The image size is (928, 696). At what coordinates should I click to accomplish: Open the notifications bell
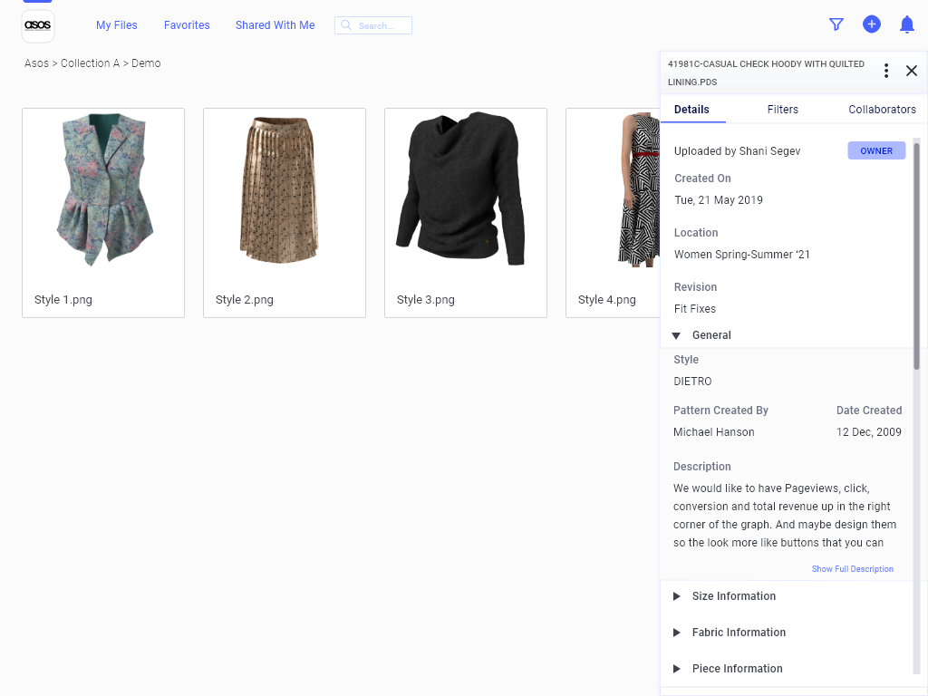pos(906,24)
